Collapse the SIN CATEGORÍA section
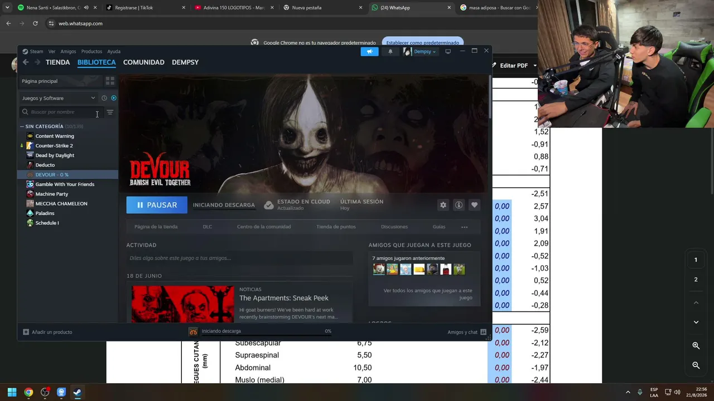This screenshot has height=401, width=714. coord(22,126)
